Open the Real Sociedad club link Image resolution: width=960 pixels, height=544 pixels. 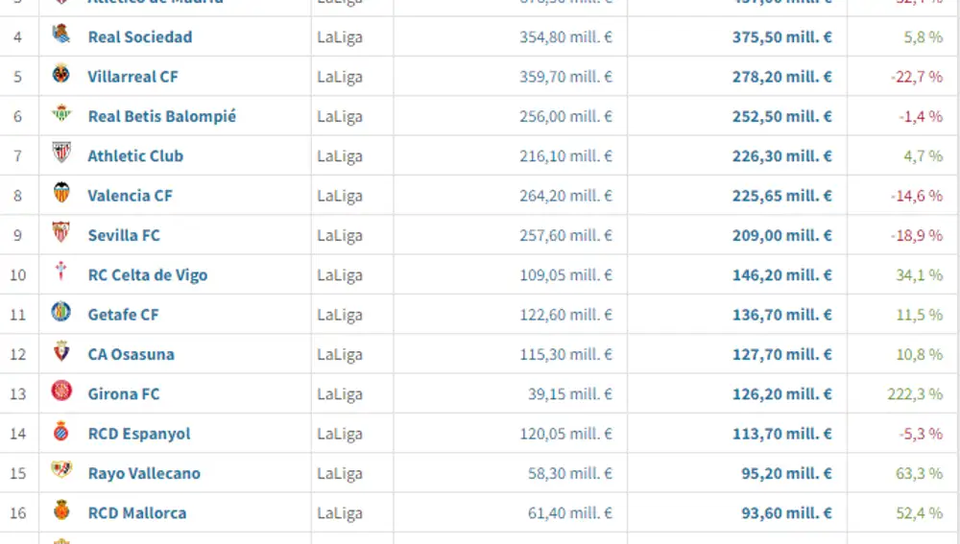[x=140, y=36]
